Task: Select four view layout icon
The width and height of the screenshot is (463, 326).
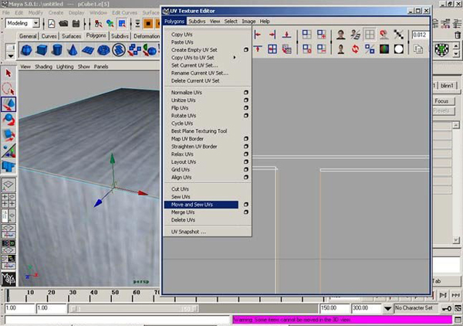Action: tap(8, 200)
